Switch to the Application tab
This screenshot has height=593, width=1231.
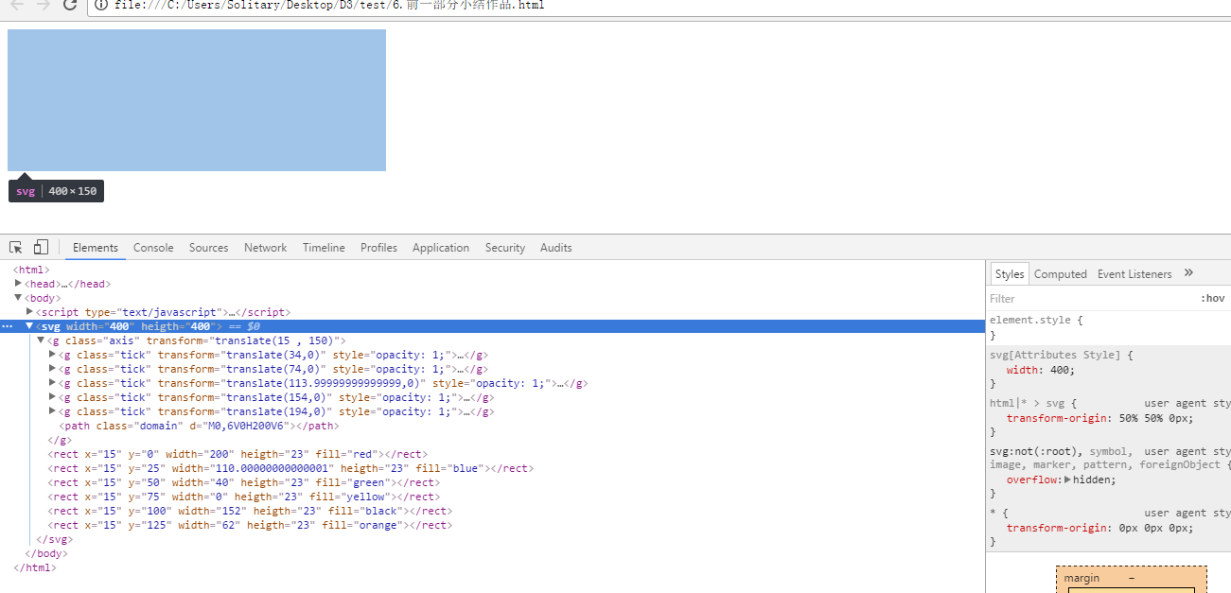pyautogui.click(x=441, y=248)
